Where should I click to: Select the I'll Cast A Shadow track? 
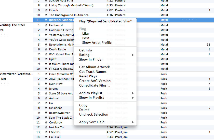[x=61, y=69]
